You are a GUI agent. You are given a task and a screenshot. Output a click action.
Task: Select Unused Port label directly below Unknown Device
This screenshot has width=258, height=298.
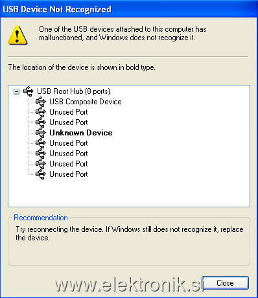click(x=69, y=143)
